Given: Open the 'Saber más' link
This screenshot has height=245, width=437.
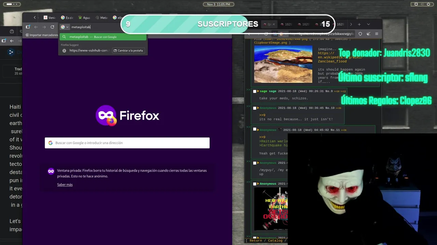Looking at the screenshot, I should tap(65, 184).
